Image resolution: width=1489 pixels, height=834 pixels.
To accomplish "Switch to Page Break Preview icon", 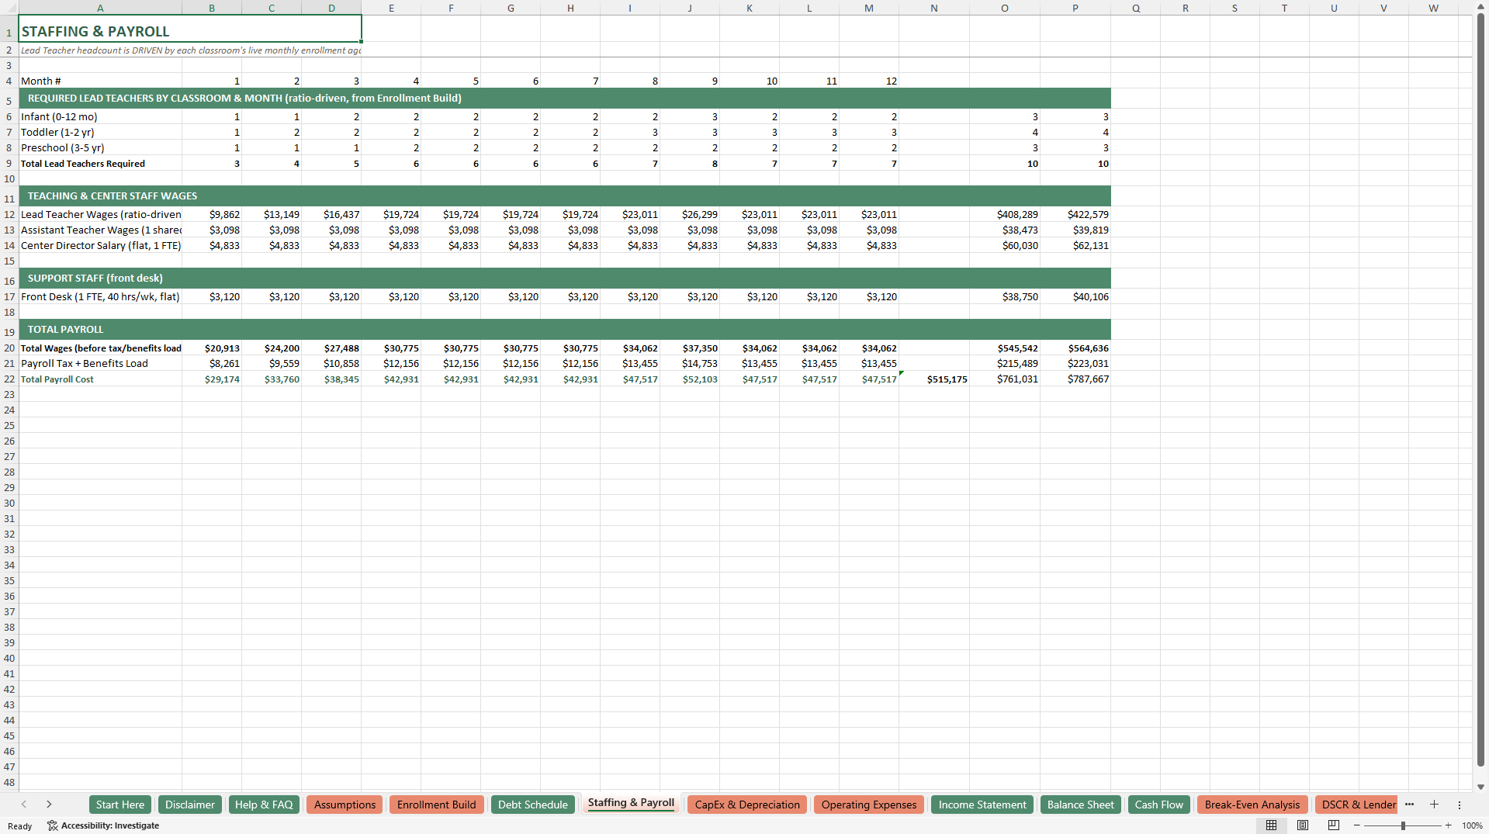I will click(1334, 825).
